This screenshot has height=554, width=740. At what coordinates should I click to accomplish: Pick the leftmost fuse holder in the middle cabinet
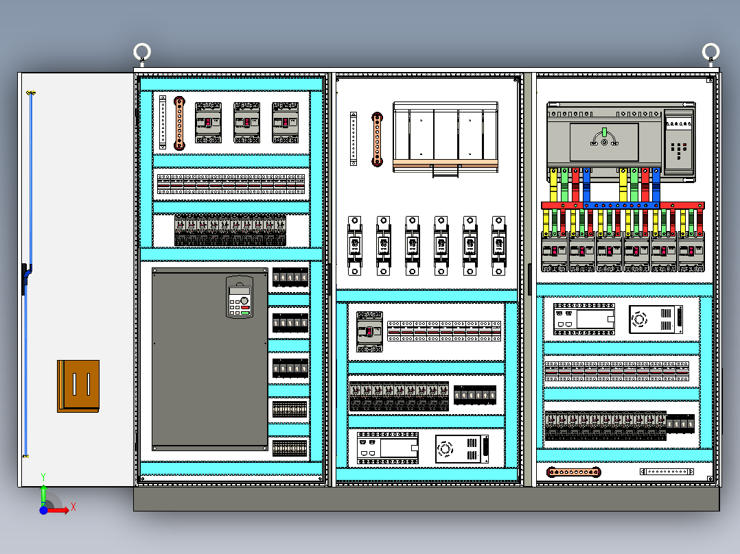click(x=355, y=245)
